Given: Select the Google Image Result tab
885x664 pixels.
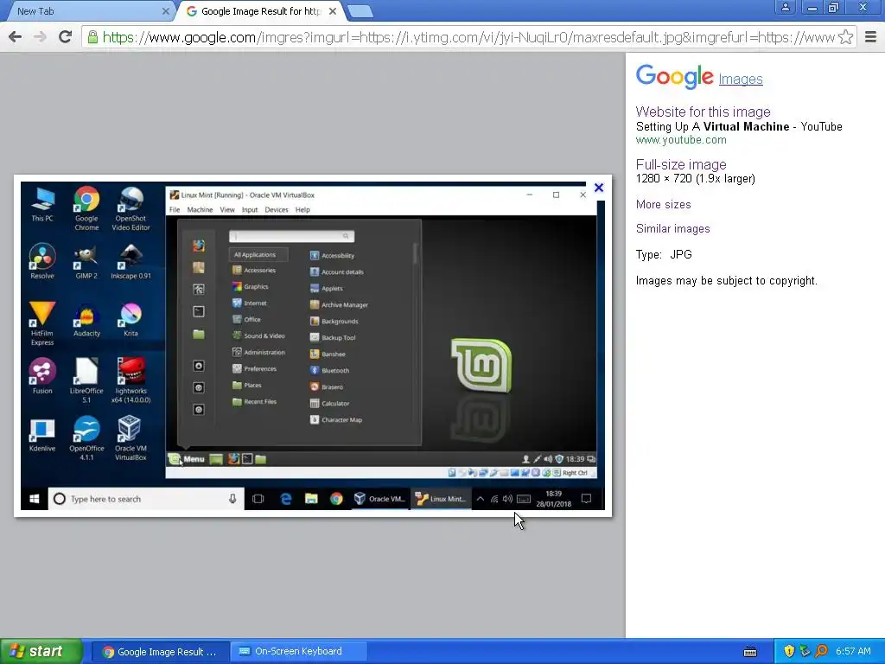Looking at the screenshot, I should [x=259, y=11].
